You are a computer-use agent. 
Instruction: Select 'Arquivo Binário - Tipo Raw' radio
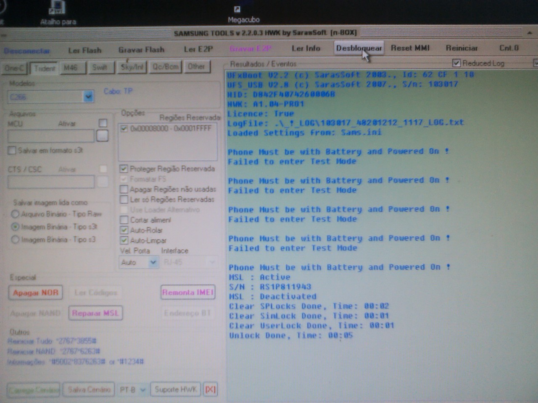coord(15,214)
